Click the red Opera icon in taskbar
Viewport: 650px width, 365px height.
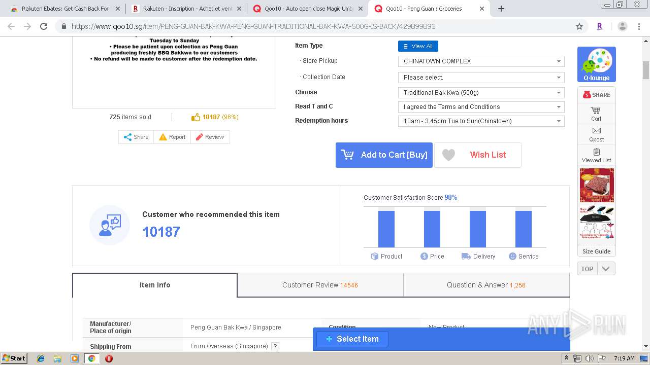(109, 358)
